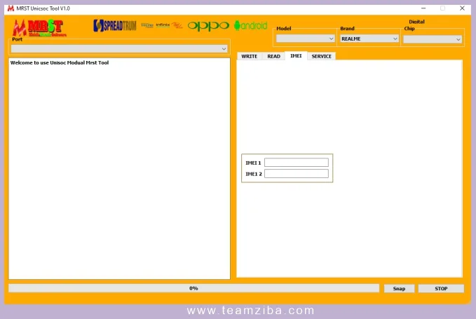
Task: Close the MRST Unicsoc Tool window
Action: click(462, 8)
